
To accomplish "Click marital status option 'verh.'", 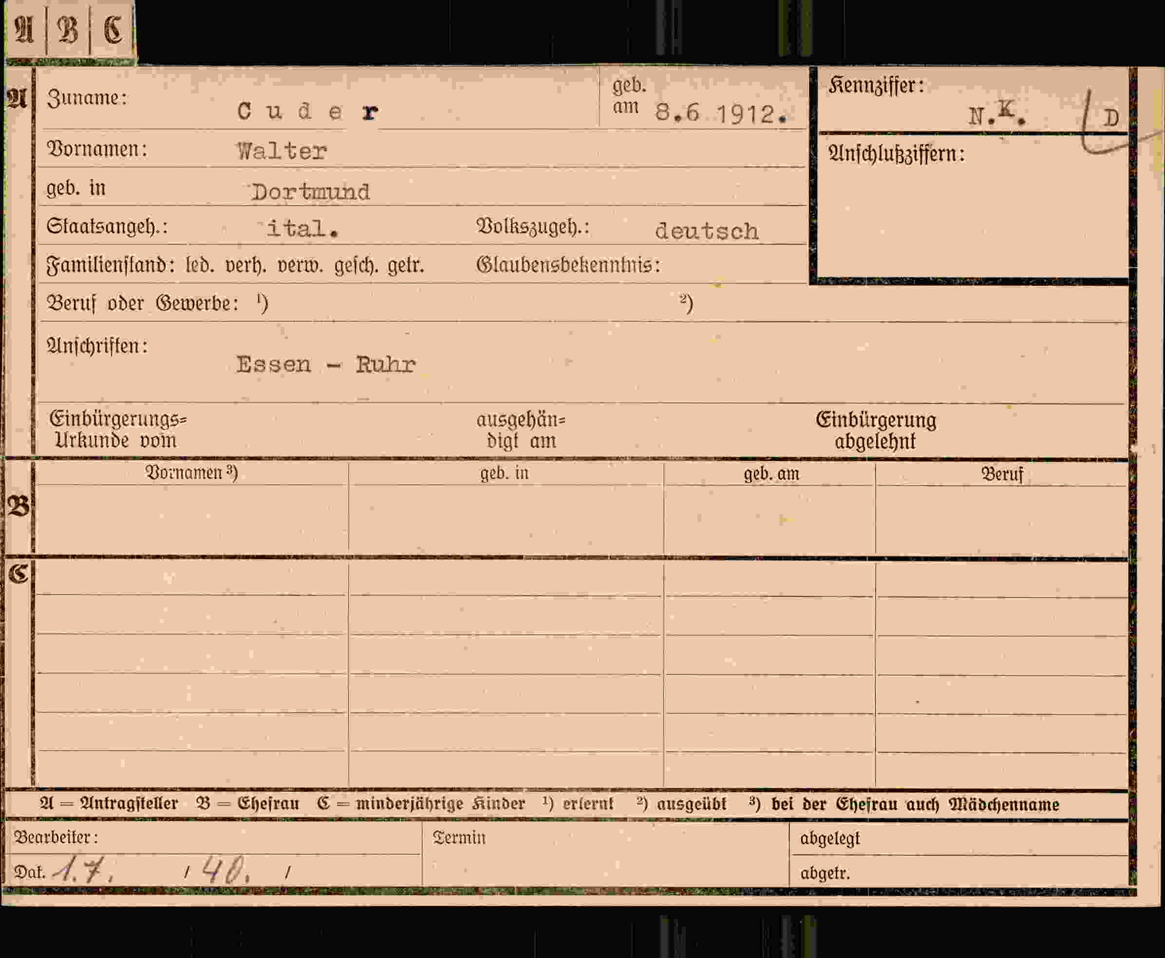I will click(x=245, y=266).
